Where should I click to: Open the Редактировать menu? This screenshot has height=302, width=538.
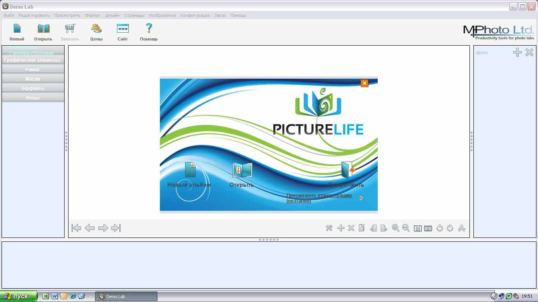[x=34, y=15]
